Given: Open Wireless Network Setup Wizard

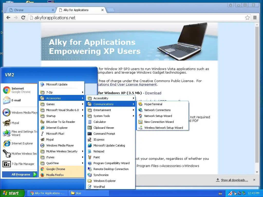Looking at the screenshot, I should coord(163,128).
